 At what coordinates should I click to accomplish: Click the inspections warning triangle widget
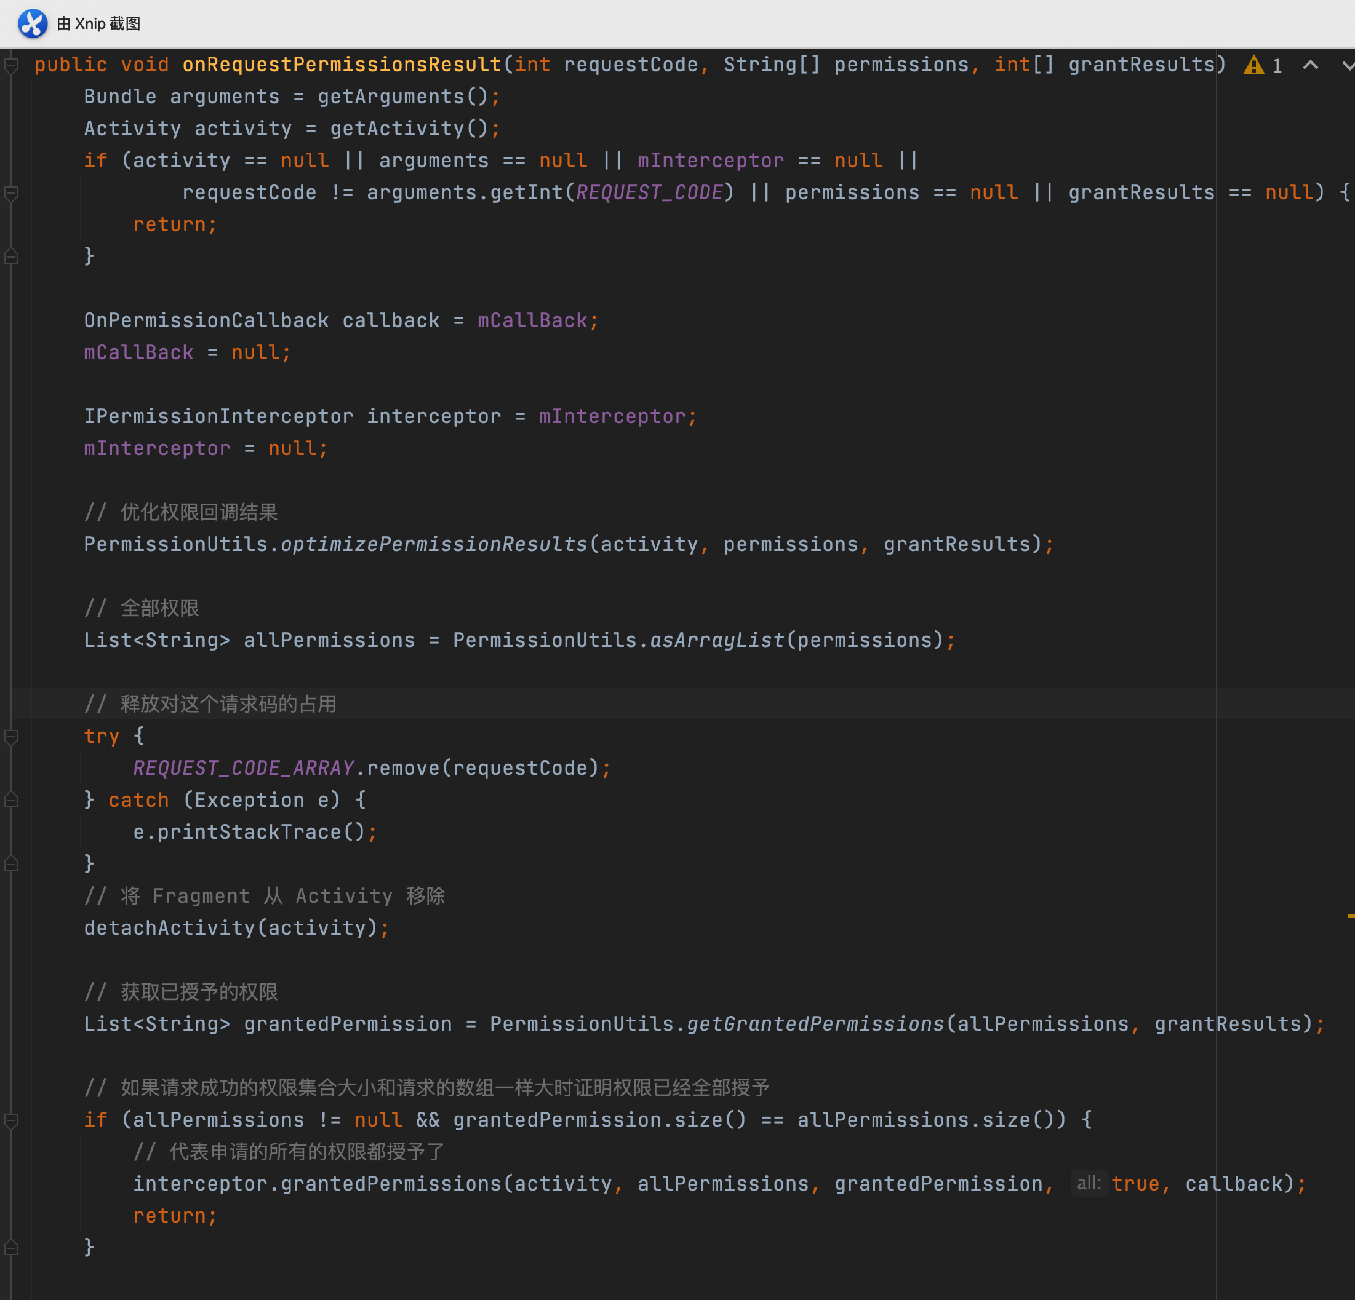point(1254,65)
